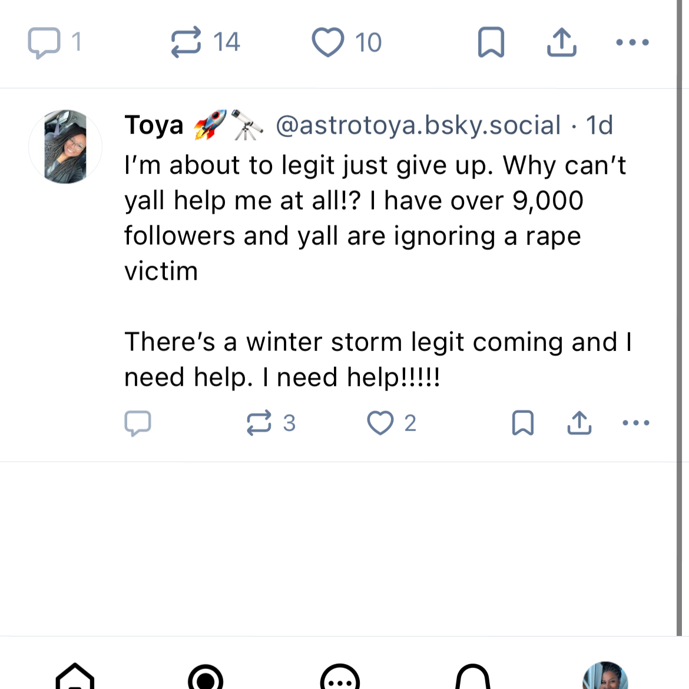This screenshot has width=689, height=689.
Task: Go to the Home tab
Action: pos(75,677)
